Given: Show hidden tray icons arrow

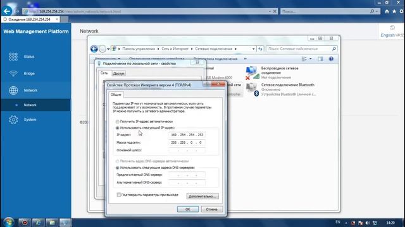Looking at the screenshot, I should click(346, 223).
